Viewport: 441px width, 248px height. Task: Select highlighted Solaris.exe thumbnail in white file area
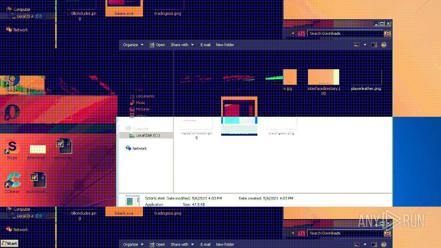(239, 116)
